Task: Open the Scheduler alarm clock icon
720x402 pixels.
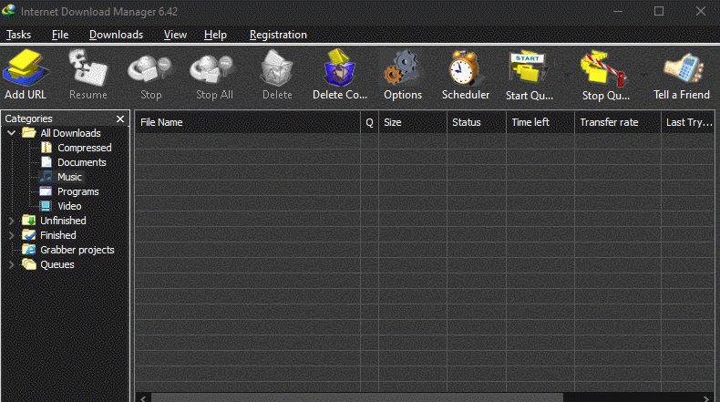Action: click(465, 68)
